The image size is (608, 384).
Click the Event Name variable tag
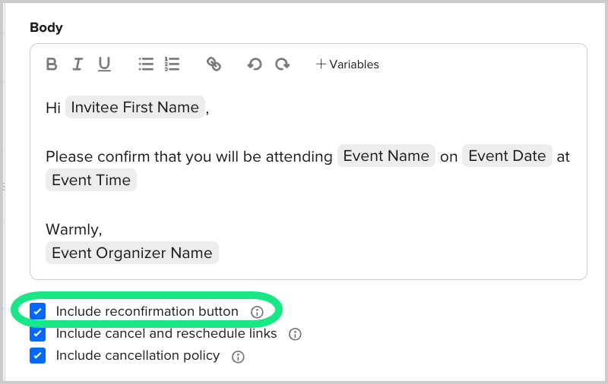tap(386, 156)
